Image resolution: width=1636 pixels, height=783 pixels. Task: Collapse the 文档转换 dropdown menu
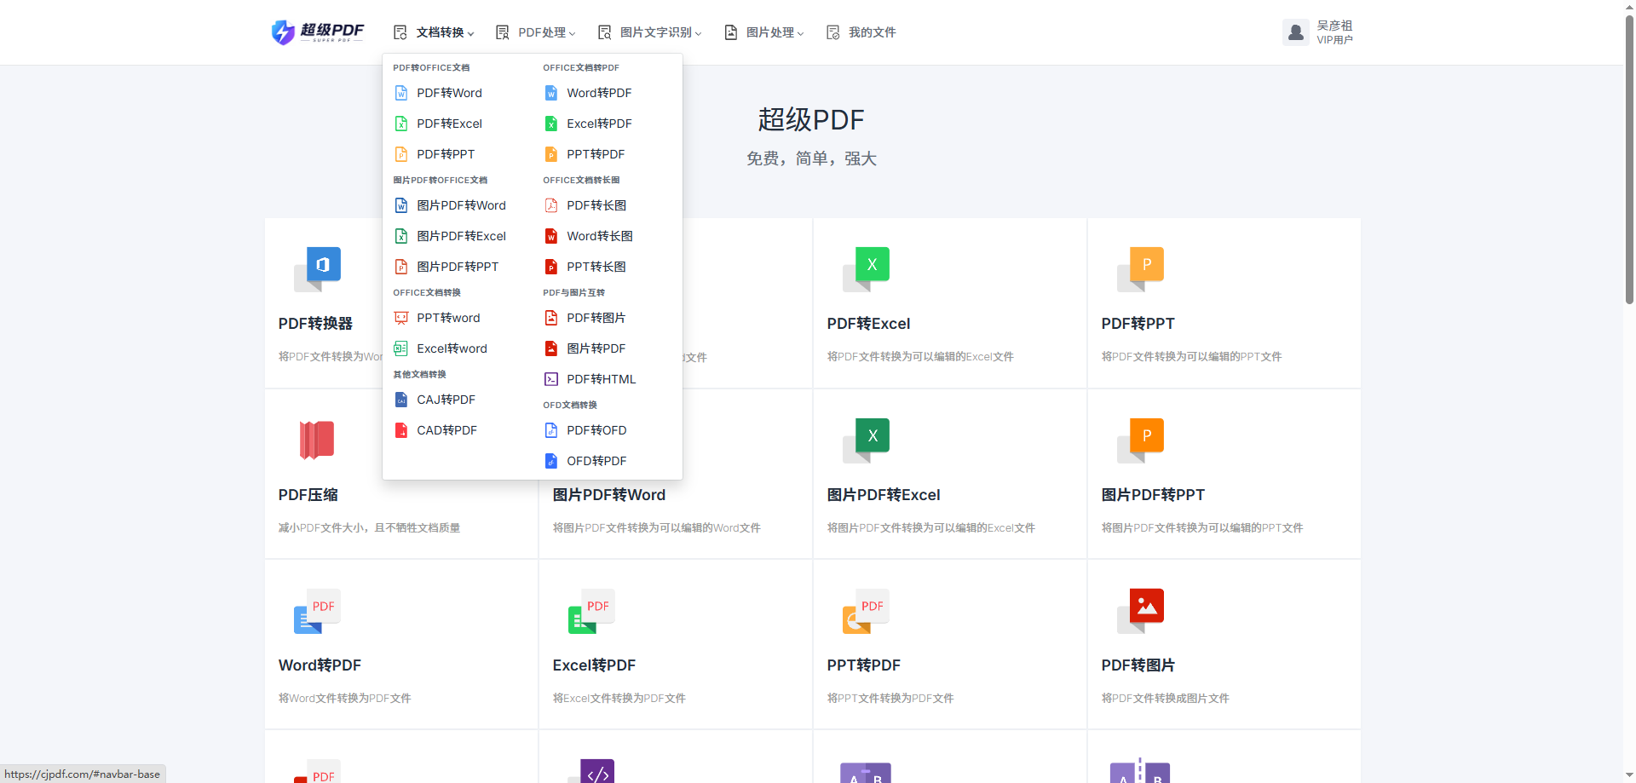(x=434, y=32)
